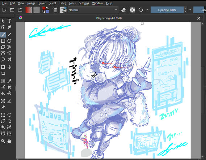
Task: Select the Text tool
Action: click(x=9, y=21)
